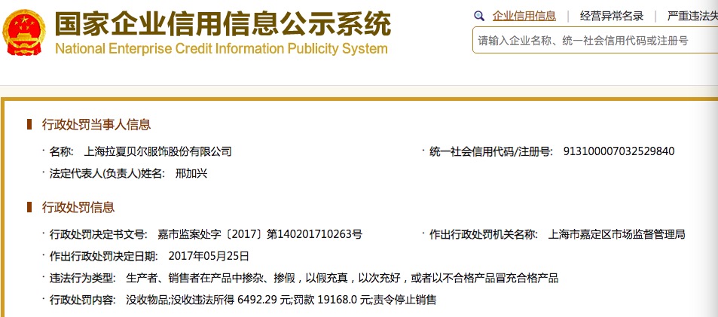The height and width of the screenshot is (317, 718).
Task: Click the 作出行政处罚决定日期 label
Action: 103,256
